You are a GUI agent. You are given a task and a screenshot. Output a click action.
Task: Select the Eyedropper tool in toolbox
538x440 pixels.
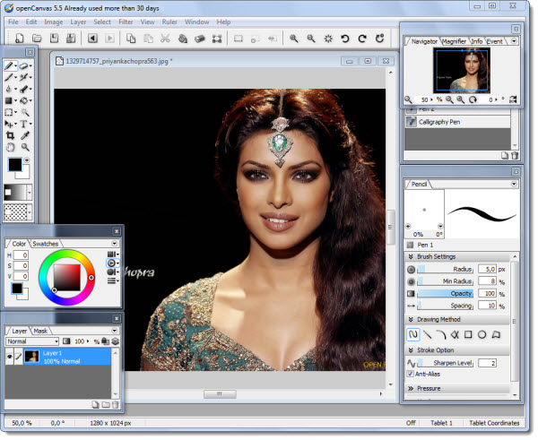pyautogui.click(x=25, y=135)
